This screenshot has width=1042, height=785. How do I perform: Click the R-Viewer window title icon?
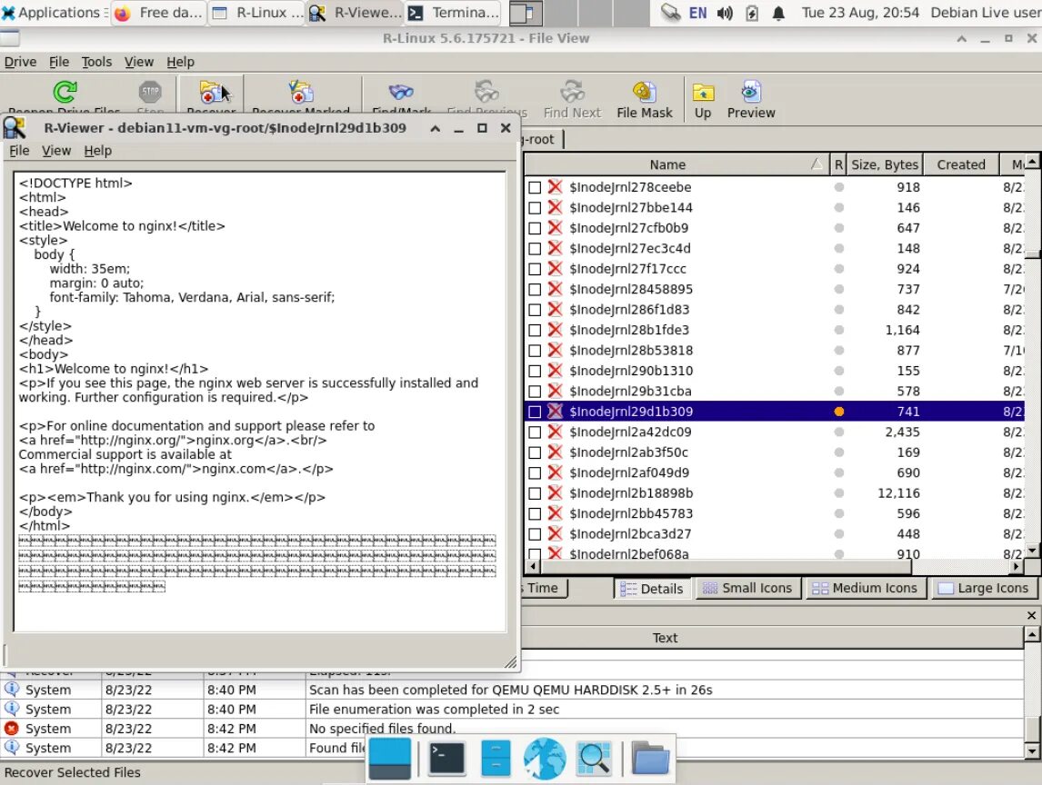(x=15, y=127)
